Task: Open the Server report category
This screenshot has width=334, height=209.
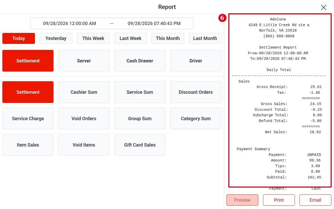Action: click(84, 61)
